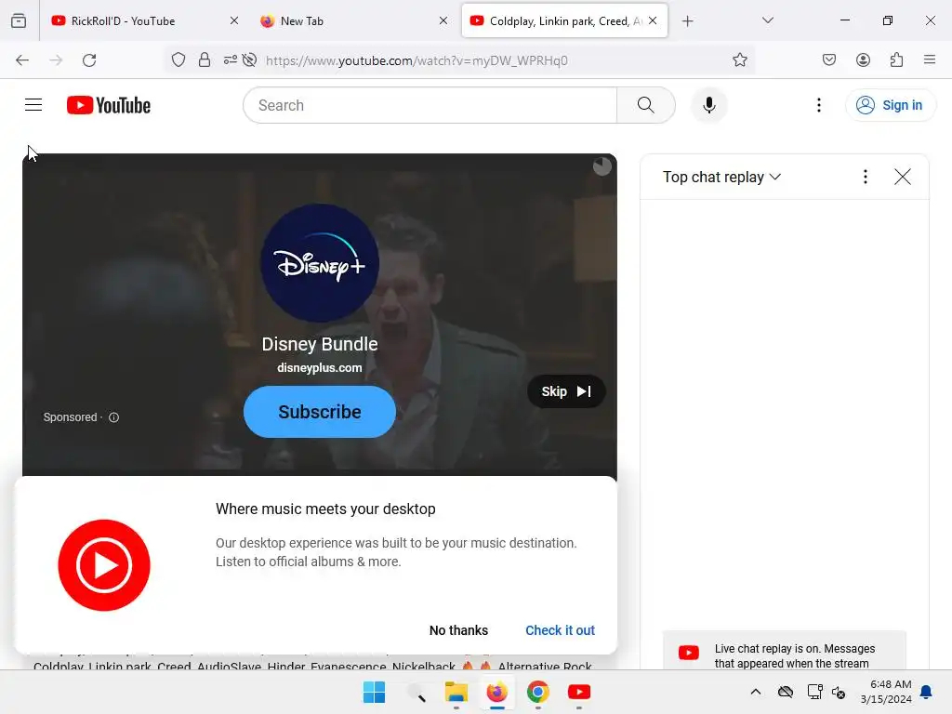The width and height of the screenshot is (952, 714).
Task: Open File Explorer from the taskbar
Action: tap(456, 692)
